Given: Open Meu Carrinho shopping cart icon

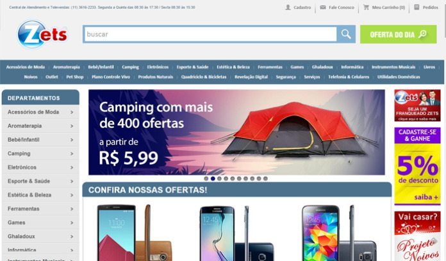Looking at the screenshot, I should pyautogui.click(x=366, y=7).
